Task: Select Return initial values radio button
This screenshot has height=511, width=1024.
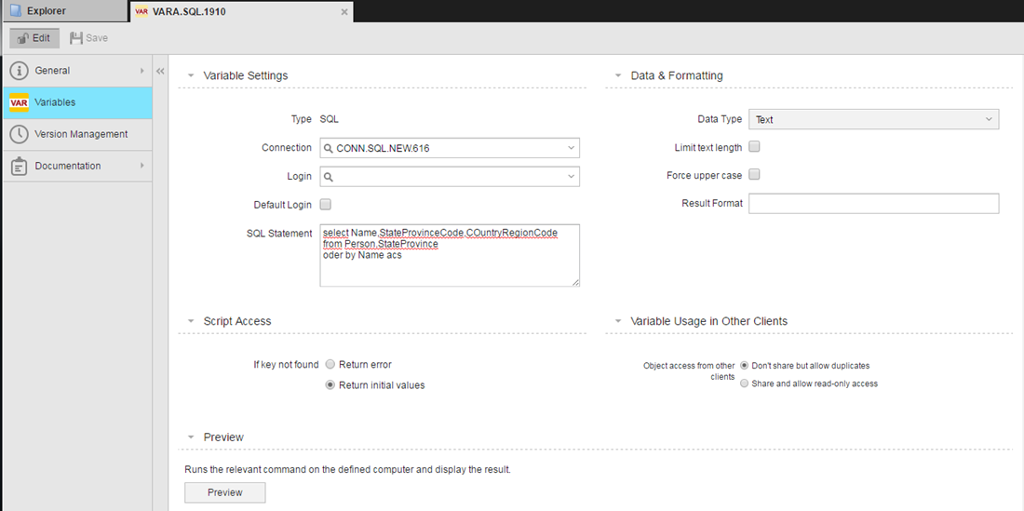Action: click(330, 385)
